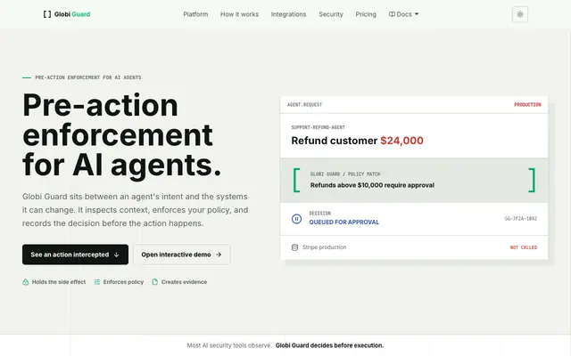The width and height of the screenshot is (571, 356).
Task: Click the Stripe production text
Action: (324, 247)
